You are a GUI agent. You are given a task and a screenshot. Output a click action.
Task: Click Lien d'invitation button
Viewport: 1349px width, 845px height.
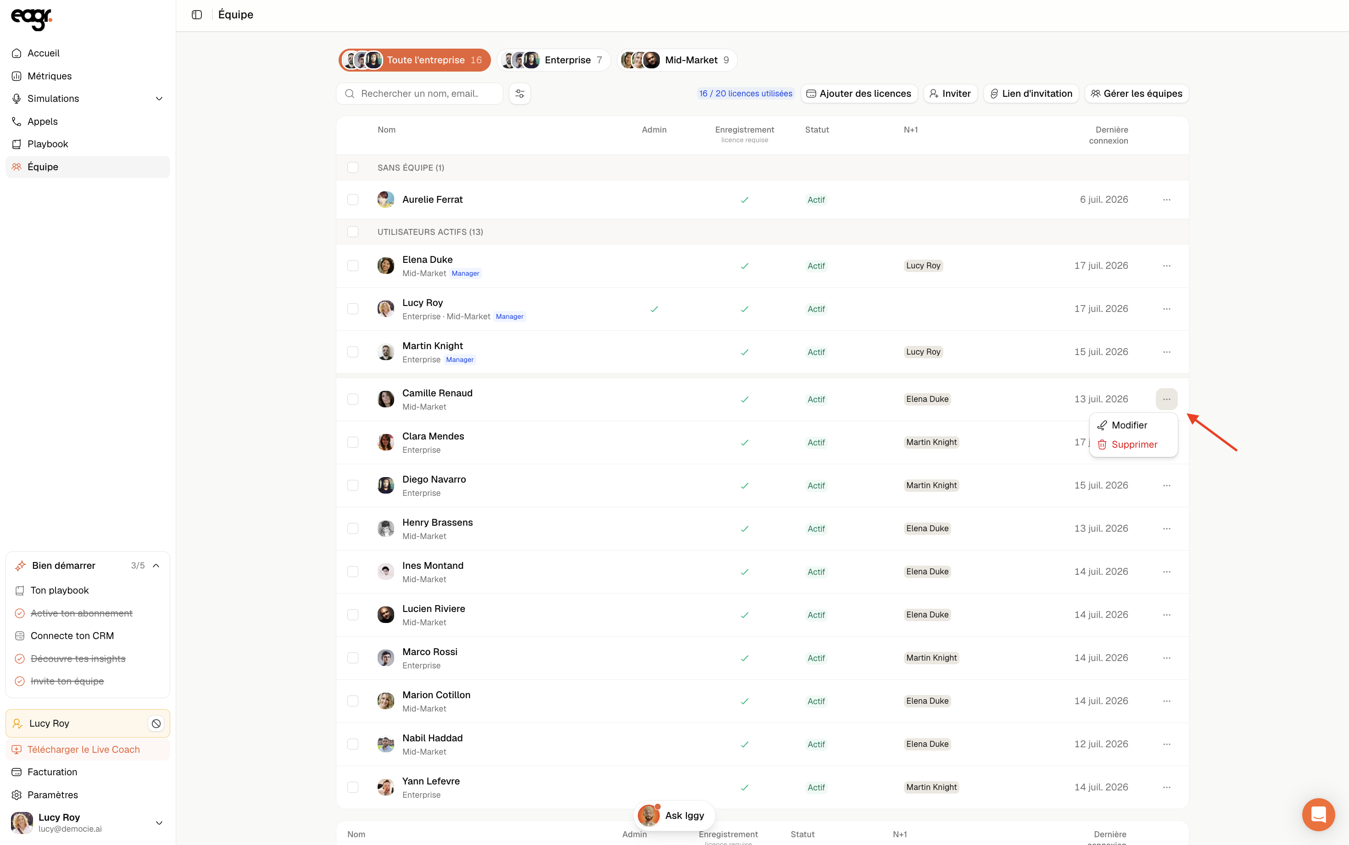click(1031, 93)
